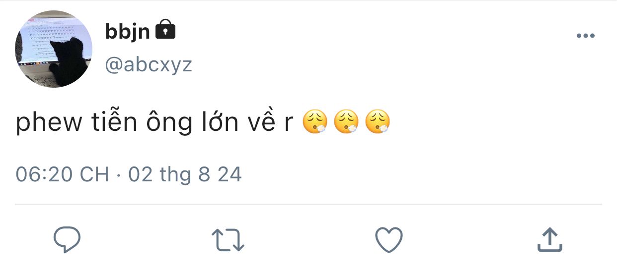
Task: Click the 06:20 CH timestamp
Action: click(x=63, y=174)
